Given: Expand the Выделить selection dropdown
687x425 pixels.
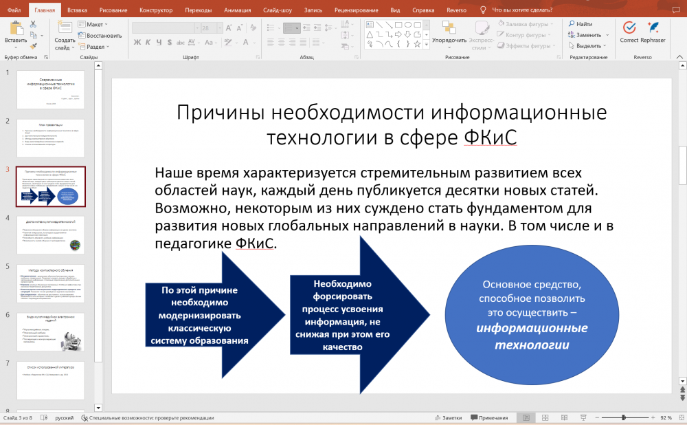Looking at the screenshot, I should pyautogui.click(x=589, y=46).
